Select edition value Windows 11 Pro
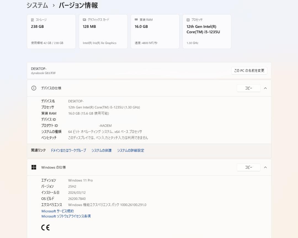Image resolution: width=298 pixels, height=238 pixels. (x=80, y=180)
